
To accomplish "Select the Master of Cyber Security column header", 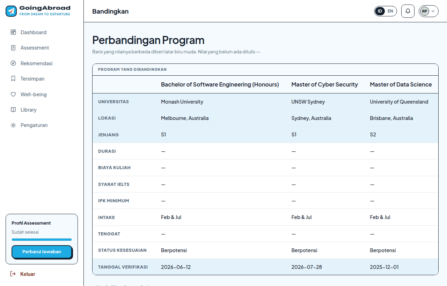I will 325,84.
